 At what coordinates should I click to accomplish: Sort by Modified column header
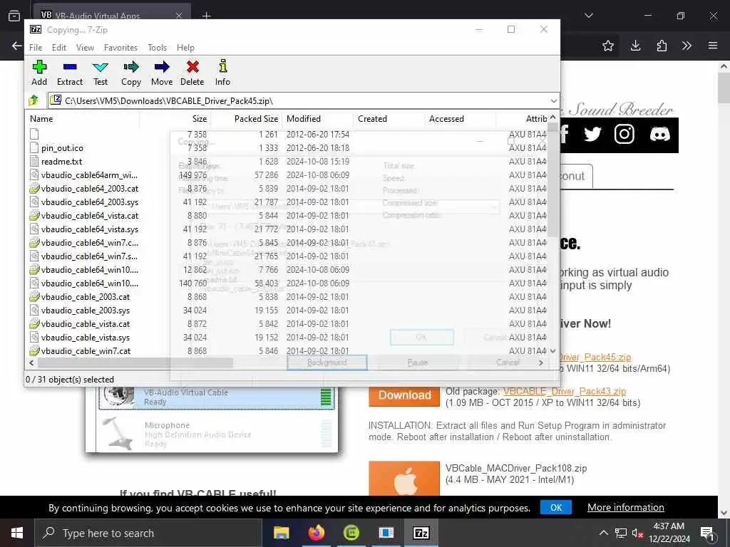(x=304, y=119)
